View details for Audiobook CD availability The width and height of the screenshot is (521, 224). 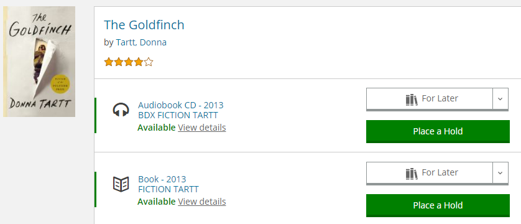[201, 128]
